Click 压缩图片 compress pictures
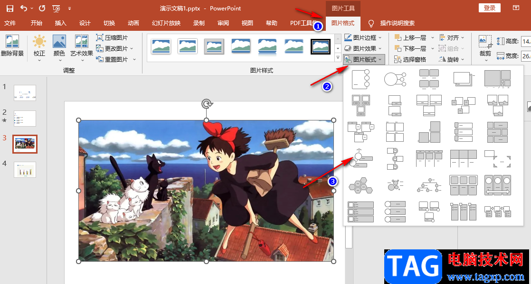The height and width of the screenshot is (284, 531). coord(112,37)
